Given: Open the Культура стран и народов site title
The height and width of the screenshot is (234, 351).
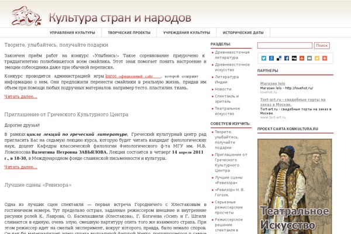Looking at the screenshot, I should tap(120, 18).
